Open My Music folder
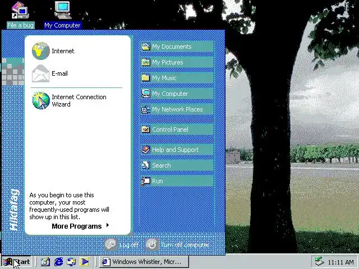The height and width of the screenshot is (269, 359). click(x=177, y=78)
